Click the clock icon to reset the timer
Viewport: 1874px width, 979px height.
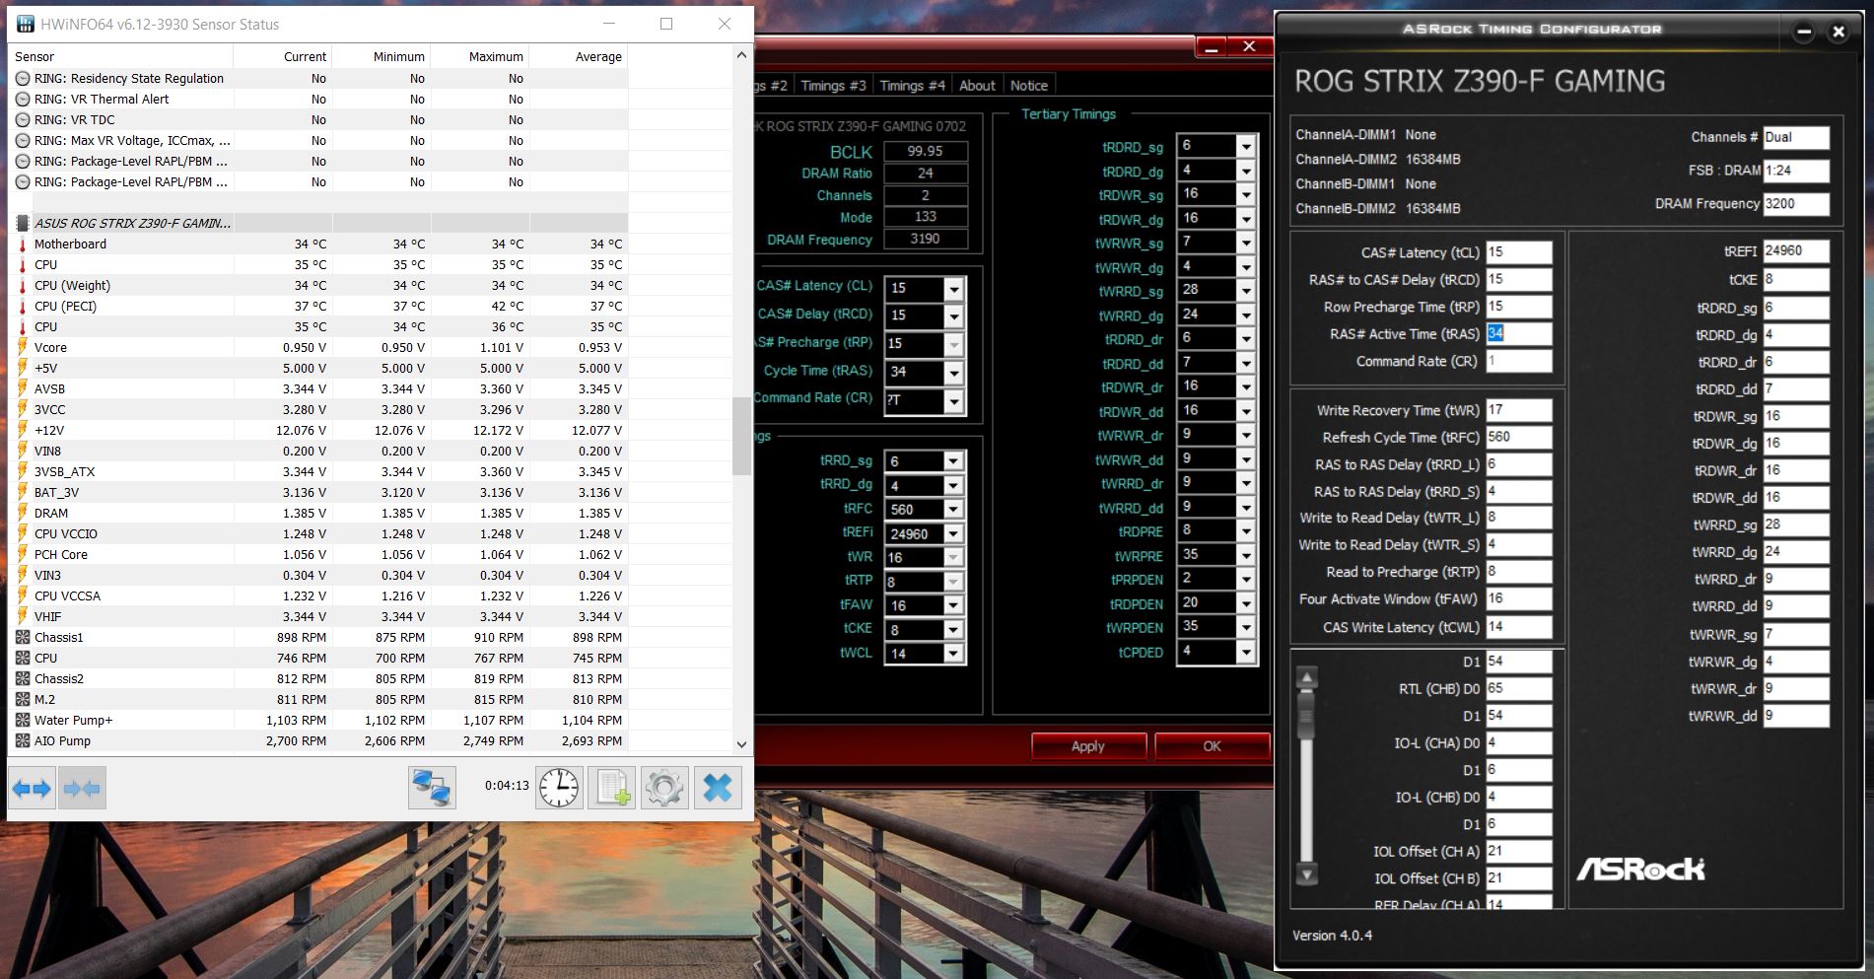coord(559,787)
